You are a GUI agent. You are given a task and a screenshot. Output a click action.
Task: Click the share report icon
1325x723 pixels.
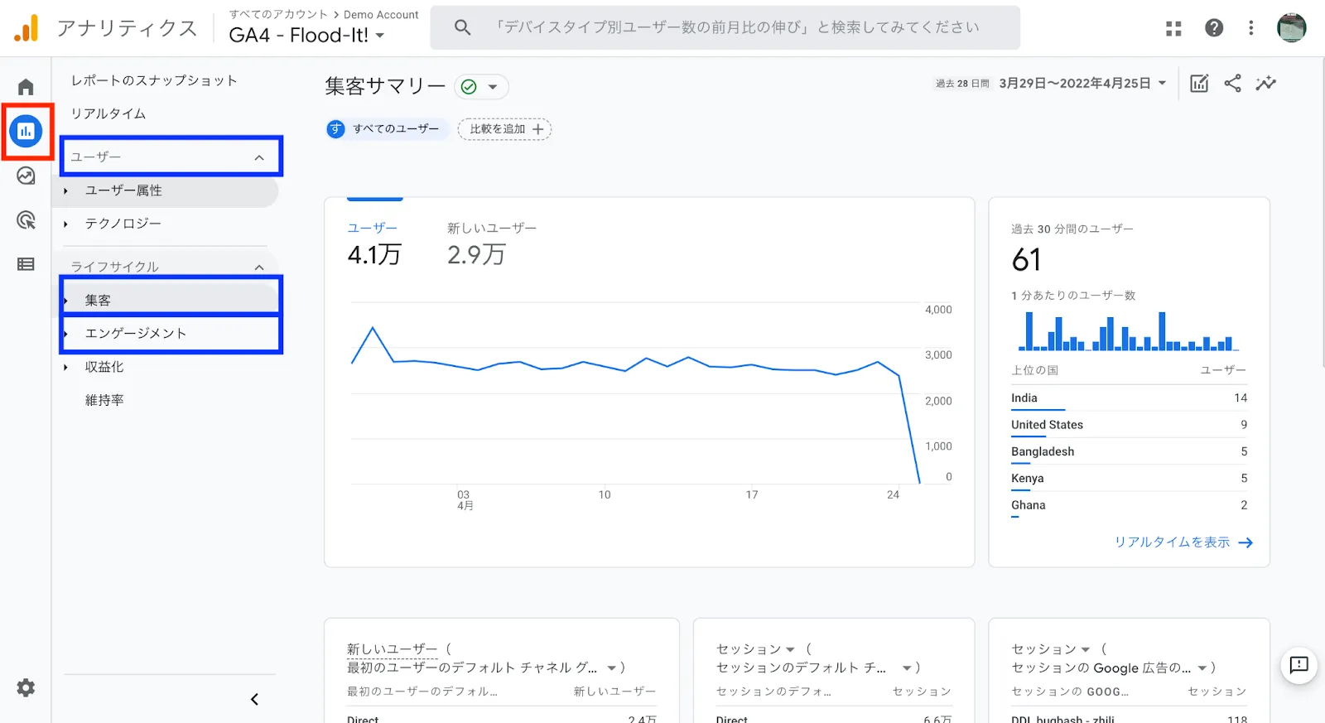coord(1232,83)
